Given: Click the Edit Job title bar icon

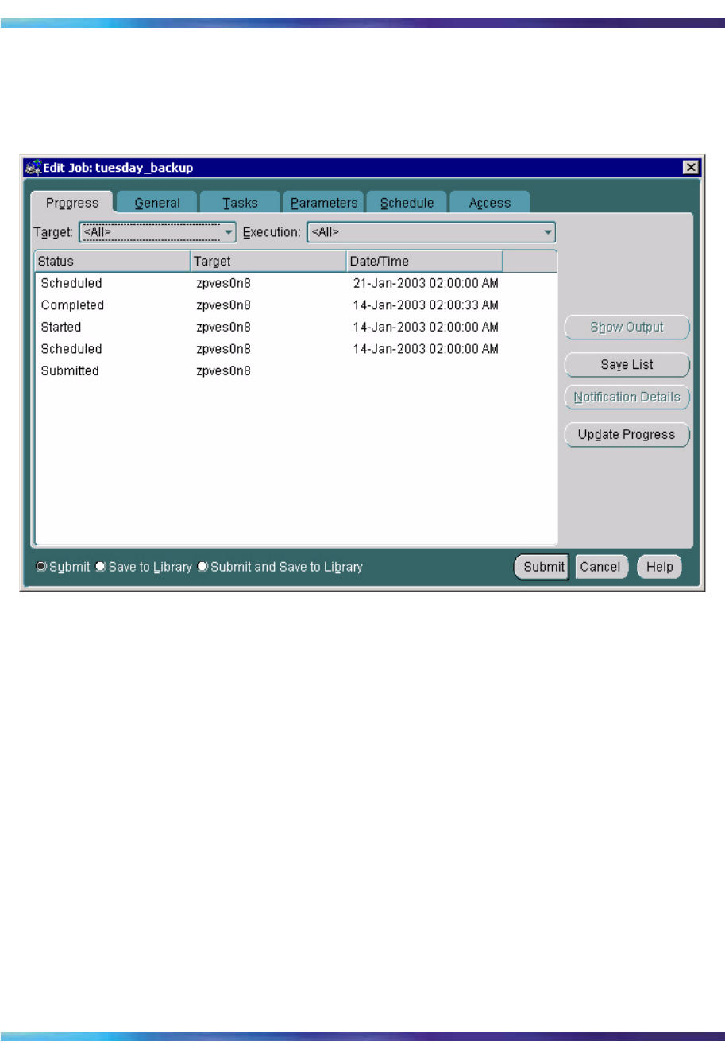Looking at the screenshot, I should click(x=33, y=168).
